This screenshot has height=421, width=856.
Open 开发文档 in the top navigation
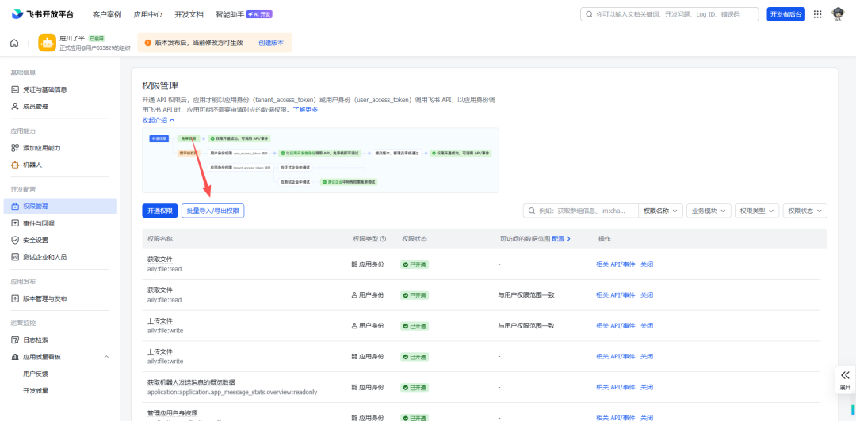click(x=187, y=14)
